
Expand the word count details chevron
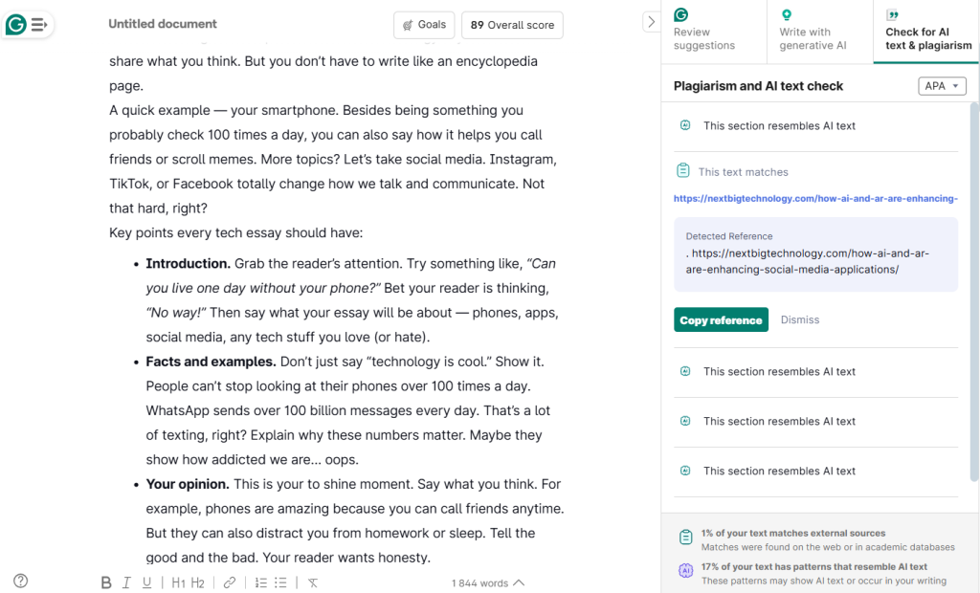(518, 582)
